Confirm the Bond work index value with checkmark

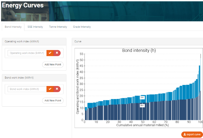[50, 89]
